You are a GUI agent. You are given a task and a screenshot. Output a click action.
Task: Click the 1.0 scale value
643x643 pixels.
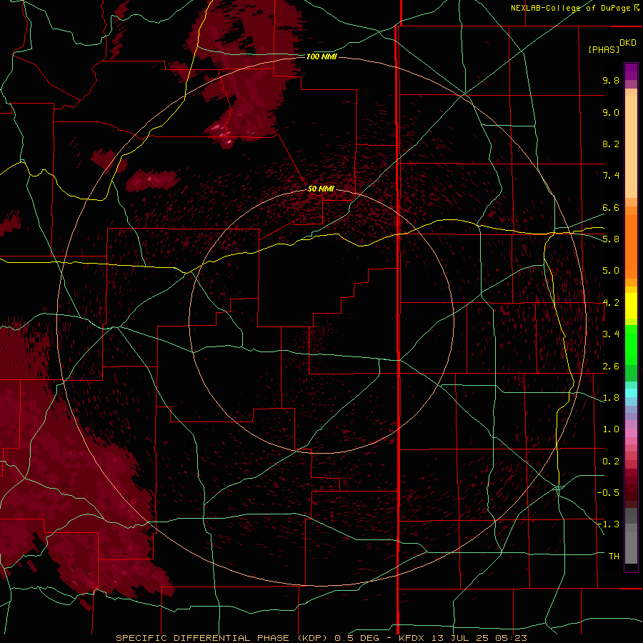(611, 429)
